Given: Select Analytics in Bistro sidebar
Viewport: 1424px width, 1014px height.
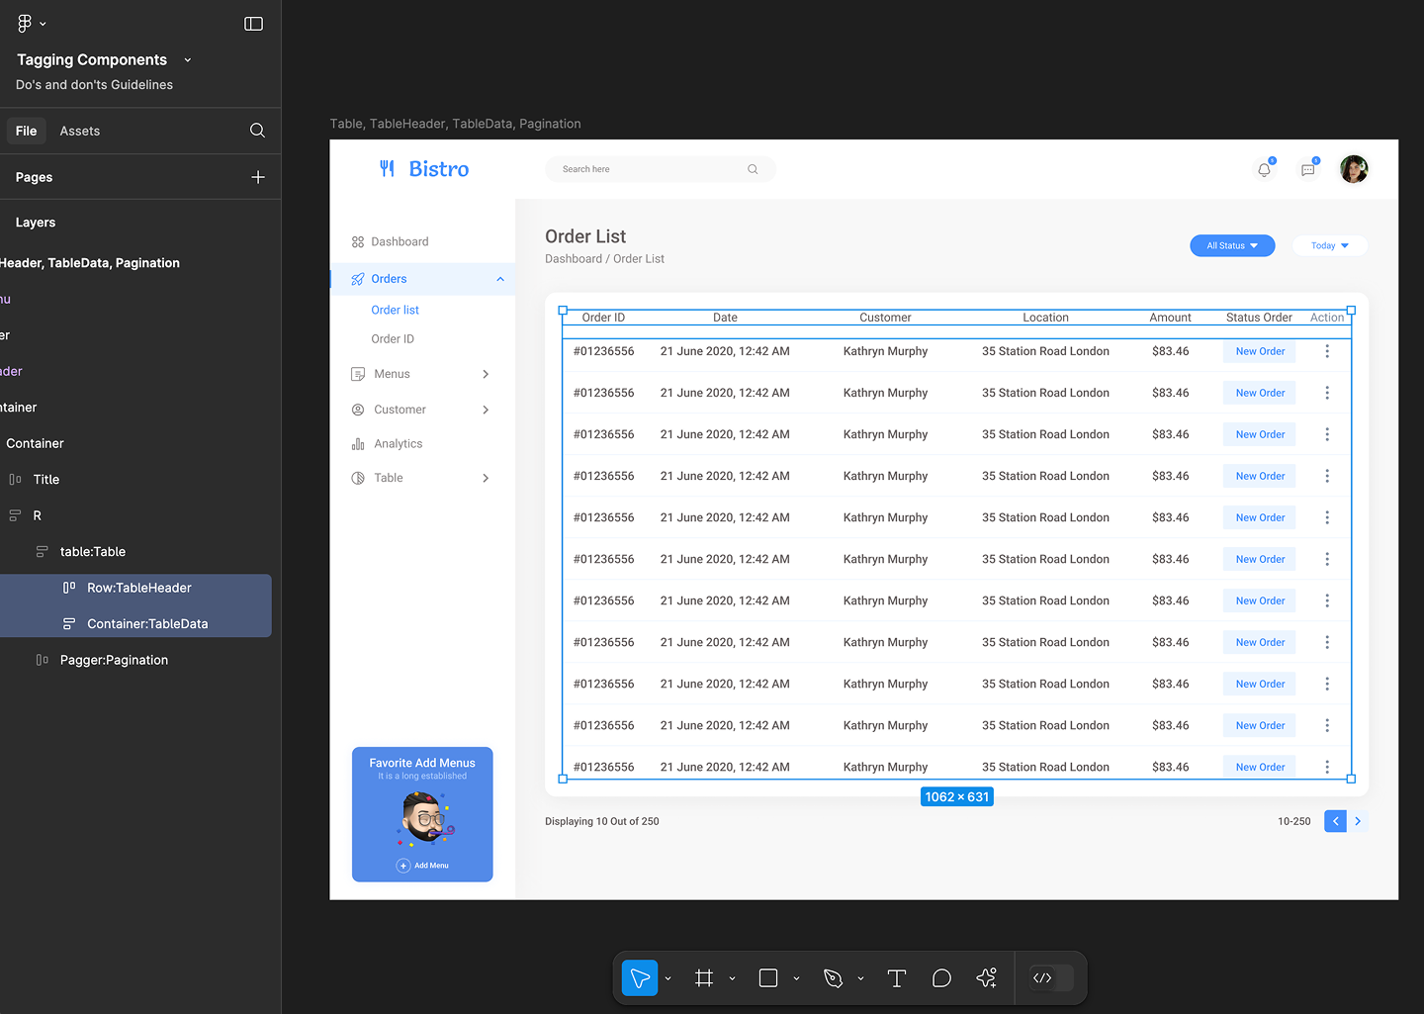Looking at the screenshot, I should tap(399, 444).
